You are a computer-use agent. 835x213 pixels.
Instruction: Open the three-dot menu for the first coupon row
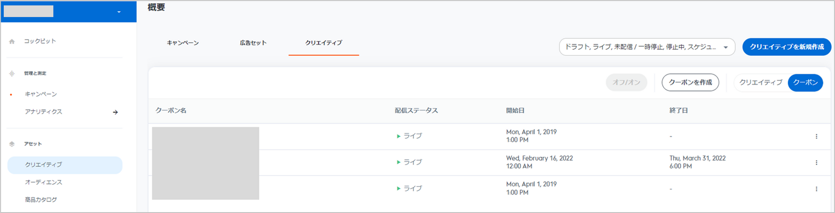pos(816,136)
